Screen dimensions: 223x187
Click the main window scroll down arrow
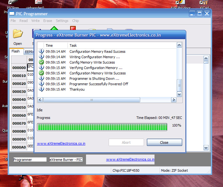pos(206,148)
